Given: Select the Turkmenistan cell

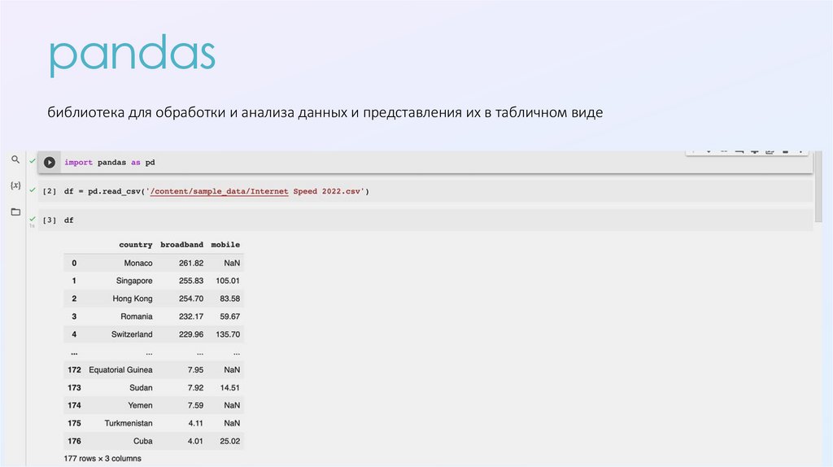Looking at the screenshot, I should 129,423.
